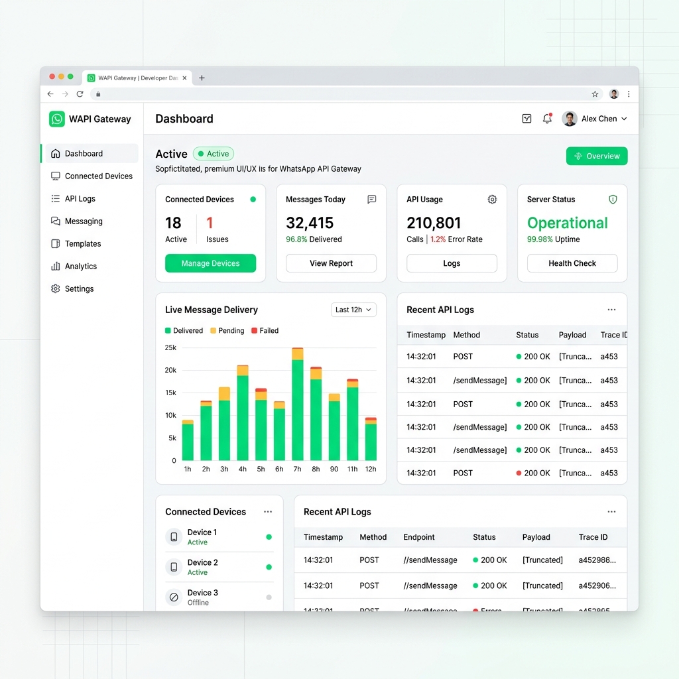Toggle the Pending legend swatch
The height and width of the screenshot is (679, 679).
coord(213,330)
